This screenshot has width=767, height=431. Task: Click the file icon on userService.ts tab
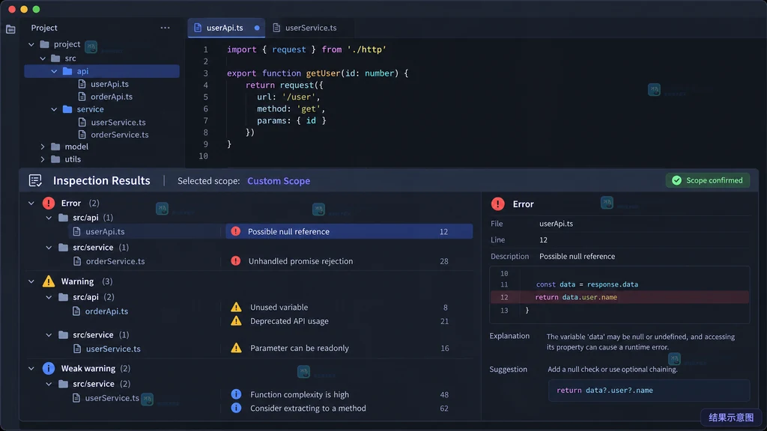point(276,28)
